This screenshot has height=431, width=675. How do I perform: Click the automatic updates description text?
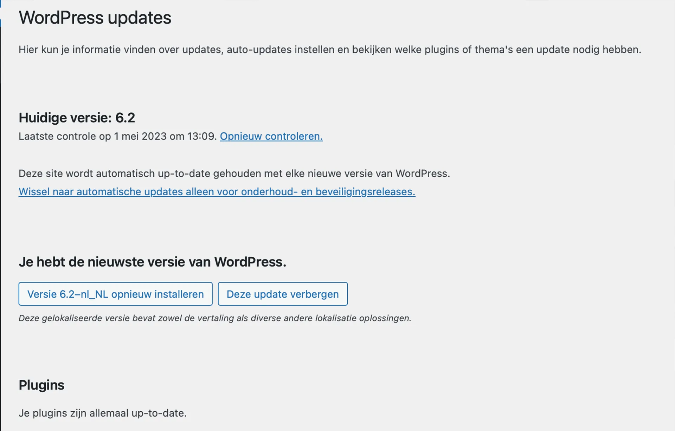(234, 173)
